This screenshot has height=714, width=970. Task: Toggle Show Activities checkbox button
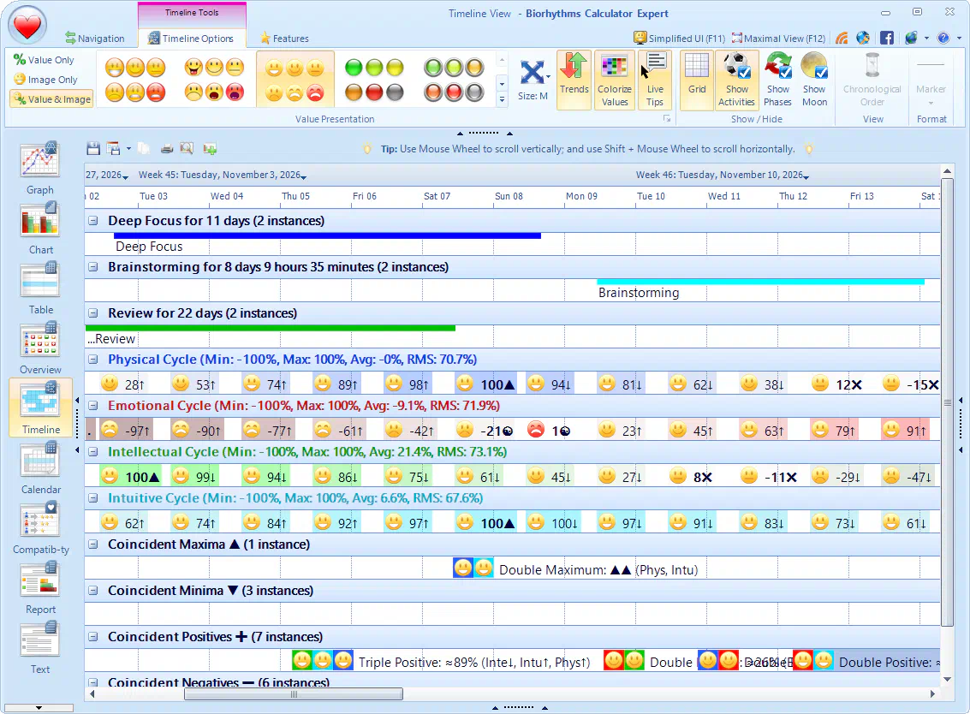pyautogui.click(x=736, y=80)
